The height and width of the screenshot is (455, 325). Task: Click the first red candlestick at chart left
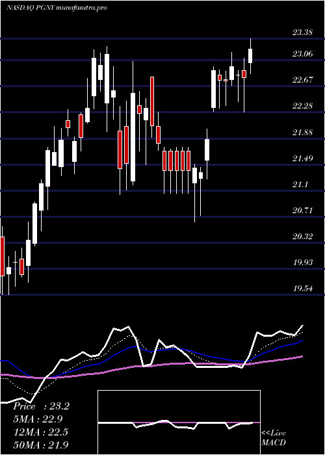click(x=2, y=256)
